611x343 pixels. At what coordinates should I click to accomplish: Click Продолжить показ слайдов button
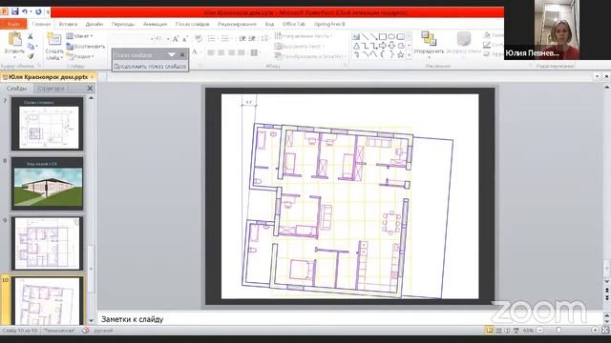click(x=150, y=66)
